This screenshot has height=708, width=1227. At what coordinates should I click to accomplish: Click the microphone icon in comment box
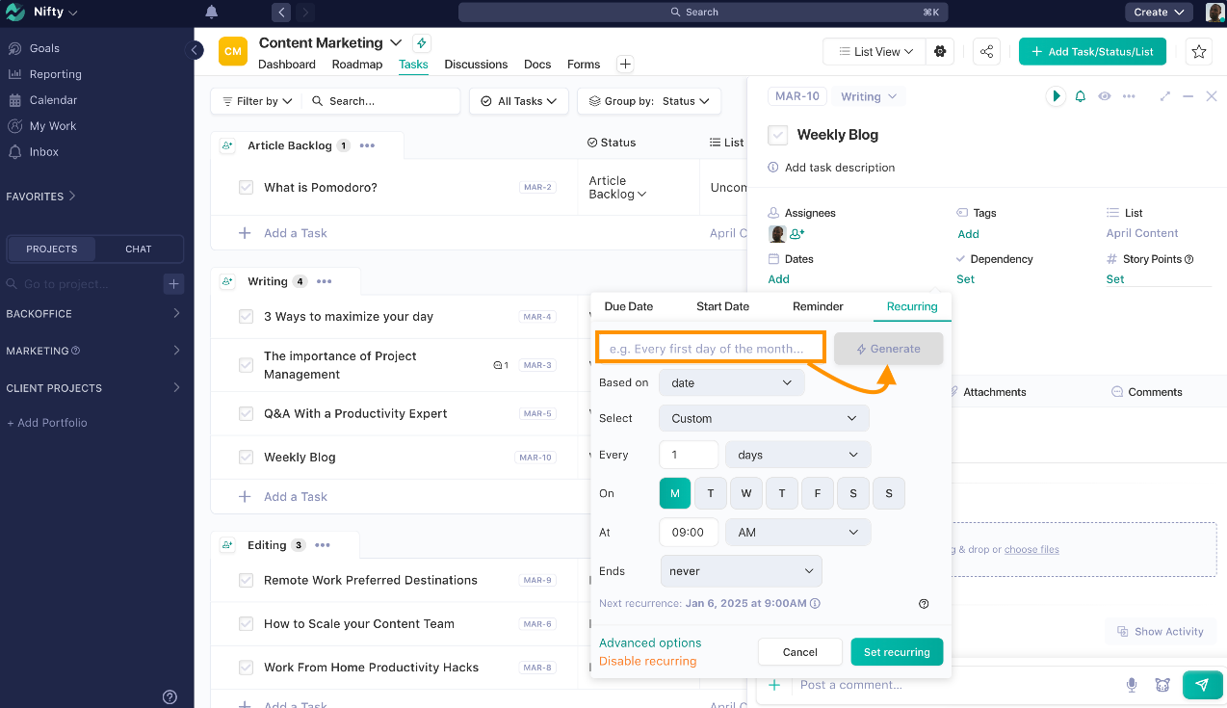pyautogui.click(x=1132, y=685)
